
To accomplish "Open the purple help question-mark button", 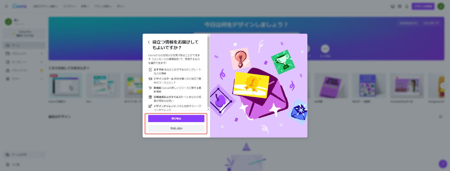I will point(443,164).
